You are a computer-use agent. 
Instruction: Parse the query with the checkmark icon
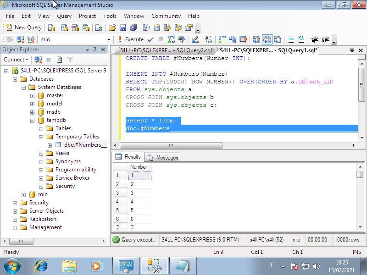coord(150,39)
